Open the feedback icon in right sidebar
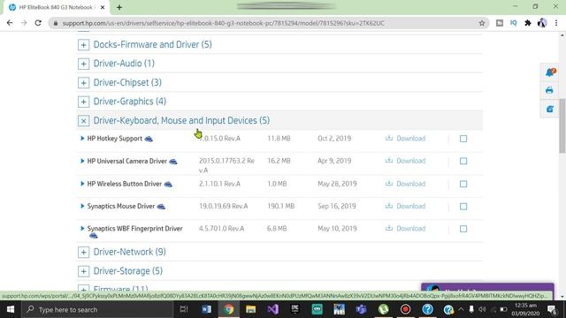The height and width of the screenshot is (318, 566). point(550,109)
